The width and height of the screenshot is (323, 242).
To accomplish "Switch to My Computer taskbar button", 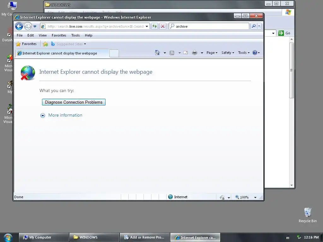I will click(x=44, y=237).
